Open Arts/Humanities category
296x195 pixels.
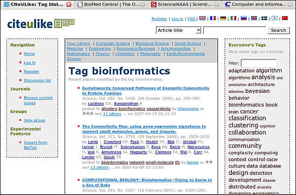coord(176,49)
